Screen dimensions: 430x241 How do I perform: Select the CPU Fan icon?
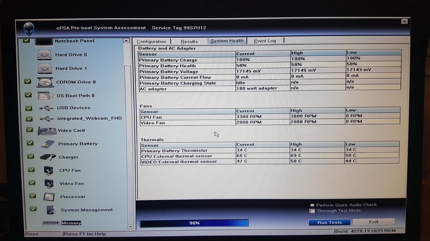pyautogui.click(x=49, y=170)
